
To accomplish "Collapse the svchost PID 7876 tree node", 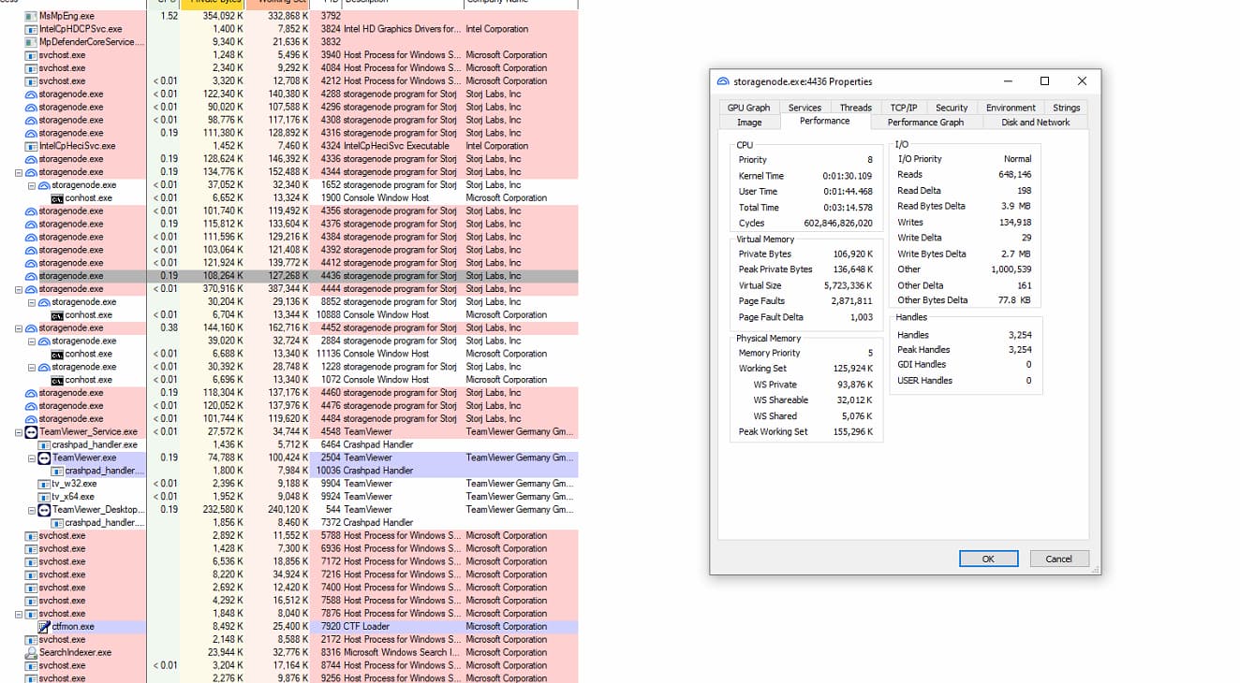I will pyautogui.click(x=19, y=614).
